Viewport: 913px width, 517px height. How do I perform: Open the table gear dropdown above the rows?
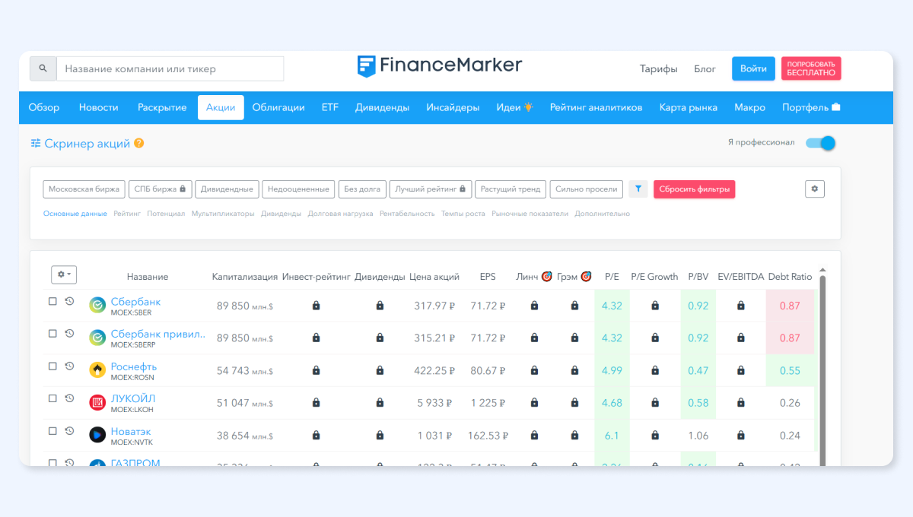(x=64, y=274)
